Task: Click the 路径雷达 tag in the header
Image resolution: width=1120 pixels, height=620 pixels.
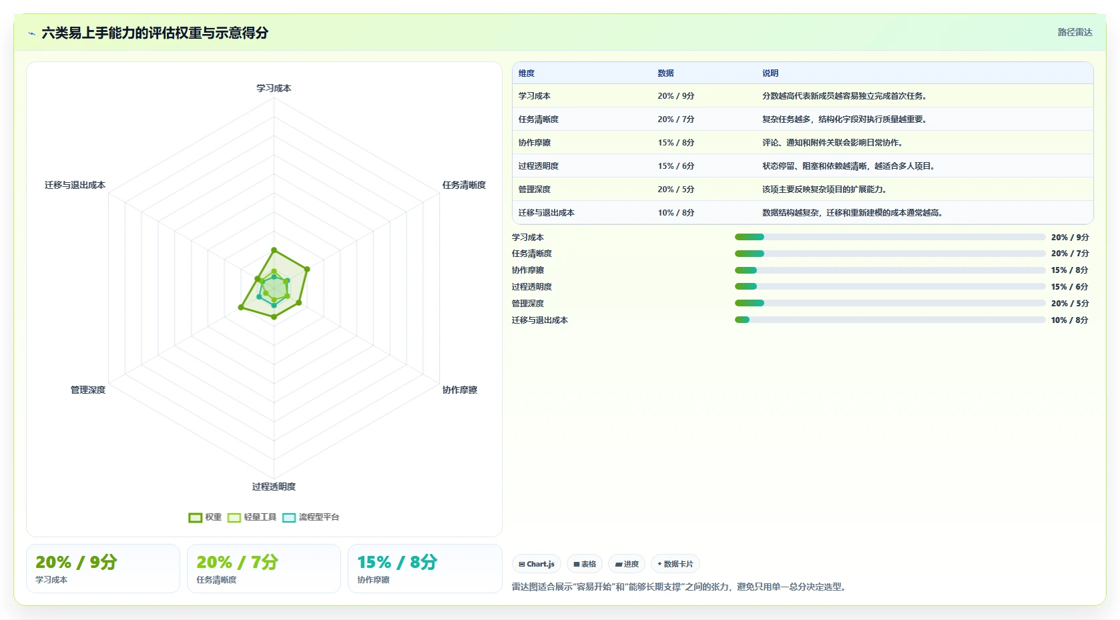Action: [x=1075, y=32]
